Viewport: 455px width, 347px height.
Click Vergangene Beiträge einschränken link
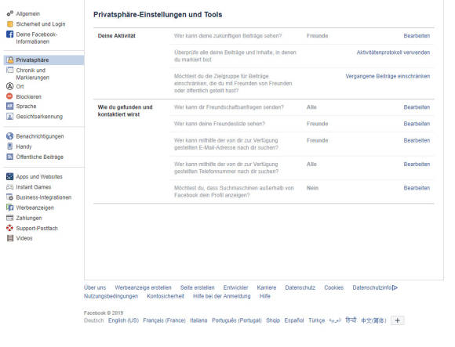tap(388, 76)
